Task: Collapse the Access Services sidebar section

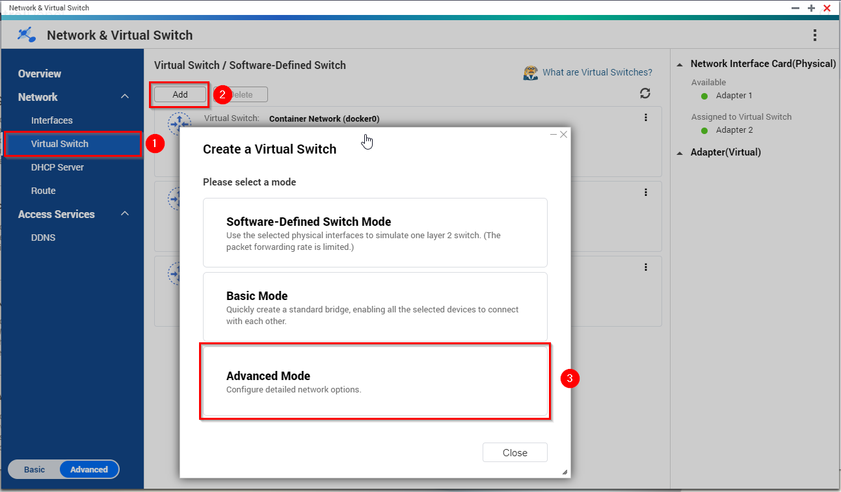Action: tap(125, 214)
